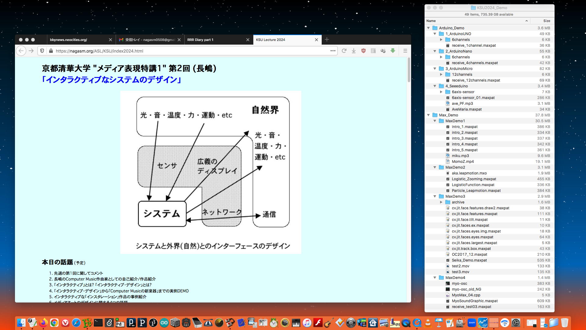The image size is (586, 330).
Task: Select the Seika_Demo.maxpat file
Action: pos(469,260)
